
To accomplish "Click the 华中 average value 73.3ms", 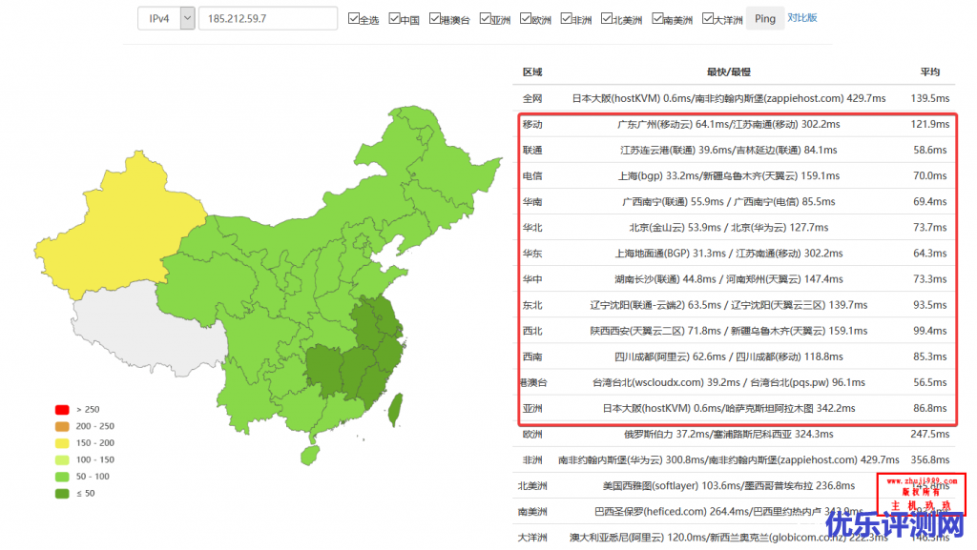I will pyautogui.click(x=929, y=279).
